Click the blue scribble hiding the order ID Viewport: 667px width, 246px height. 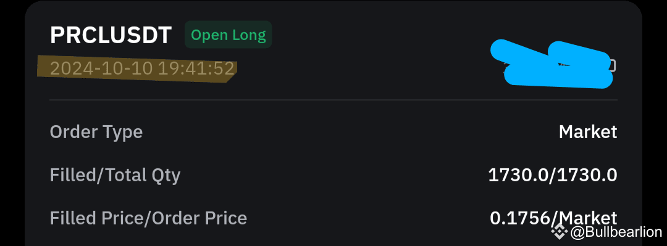(552, 64)
